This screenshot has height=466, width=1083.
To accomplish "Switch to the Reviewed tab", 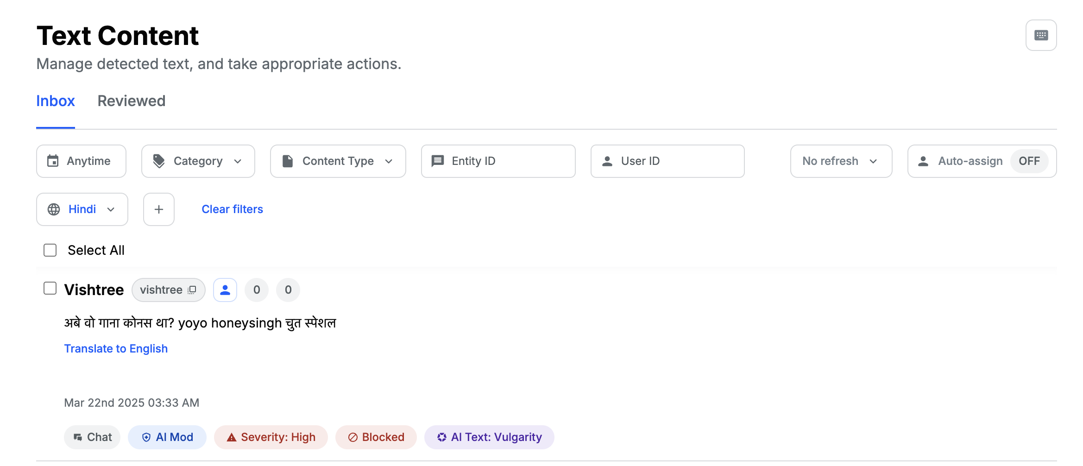I will pos(132,101).
